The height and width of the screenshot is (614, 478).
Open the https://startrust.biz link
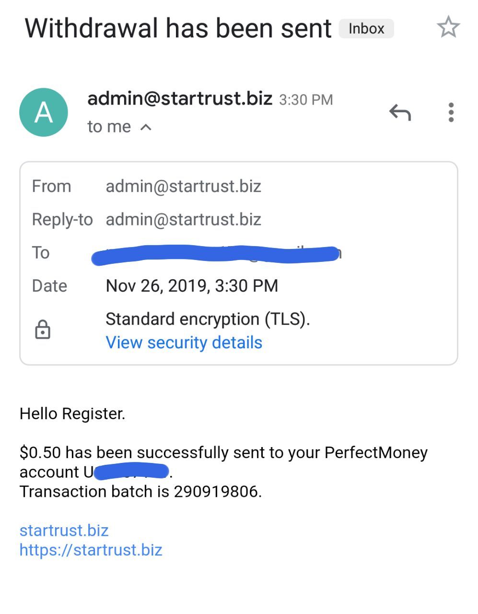point(91,550)
